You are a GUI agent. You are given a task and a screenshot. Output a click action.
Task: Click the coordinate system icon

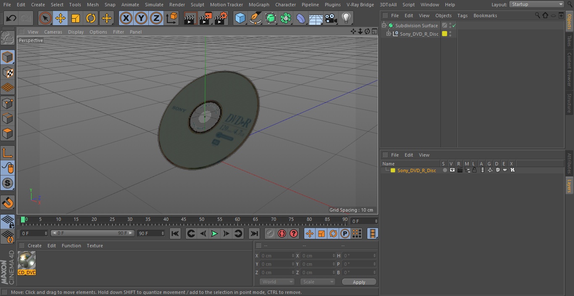click(172, 18)
